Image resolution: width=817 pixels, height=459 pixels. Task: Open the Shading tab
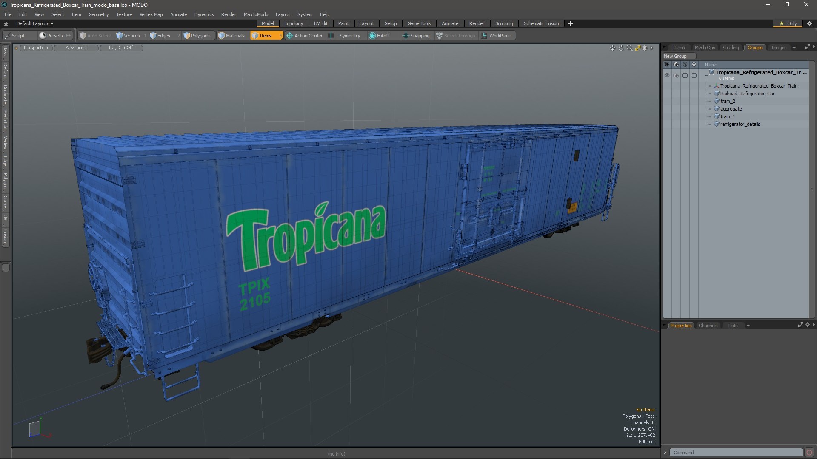pos(731,48)
